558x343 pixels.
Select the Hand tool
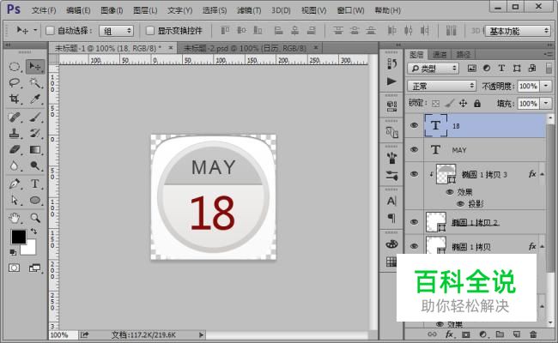[15, 218]
